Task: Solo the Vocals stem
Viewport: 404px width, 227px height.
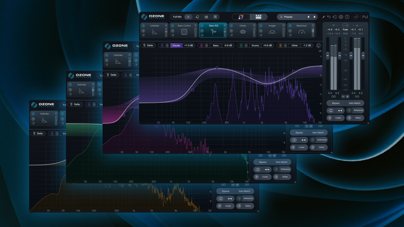Action: tap(167, 45)
